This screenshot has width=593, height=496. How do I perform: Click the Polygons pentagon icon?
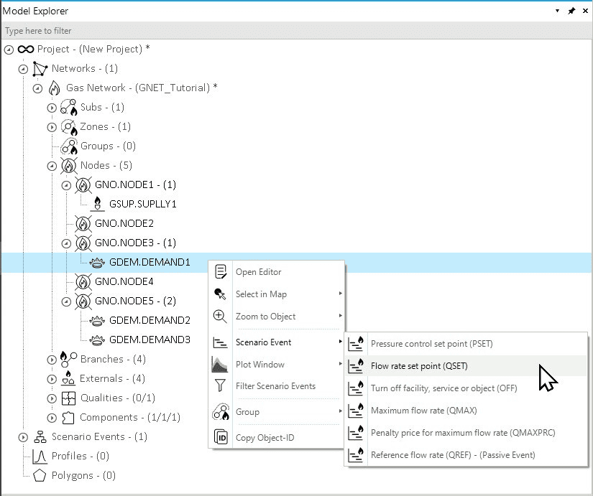coord(40,475)
